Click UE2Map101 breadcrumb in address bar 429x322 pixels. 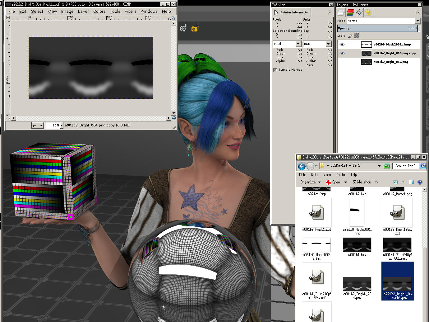[x=339, y=166]
